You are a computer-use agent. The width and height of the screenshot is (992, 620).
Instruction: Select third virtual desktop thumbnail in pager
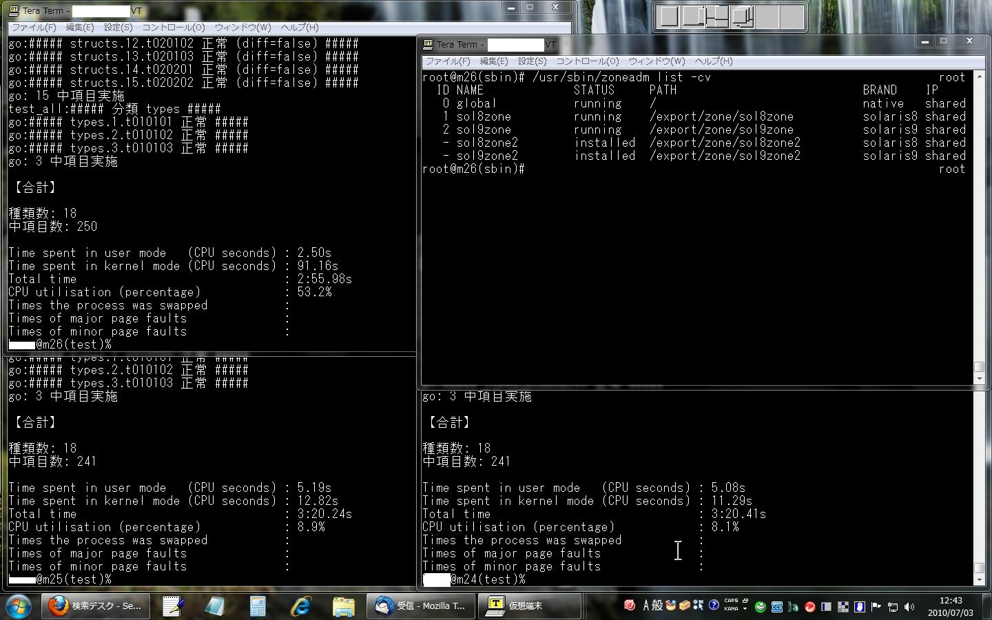(717, 17)
